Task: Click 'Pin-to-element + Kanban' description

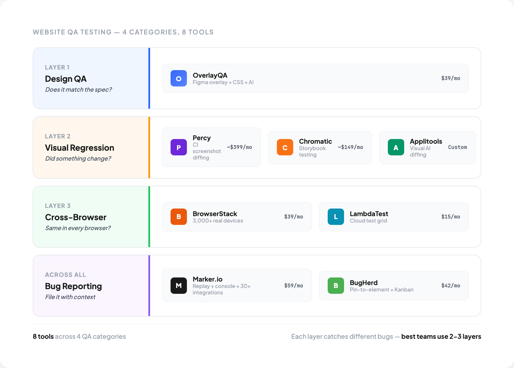Action: (382, 290)
